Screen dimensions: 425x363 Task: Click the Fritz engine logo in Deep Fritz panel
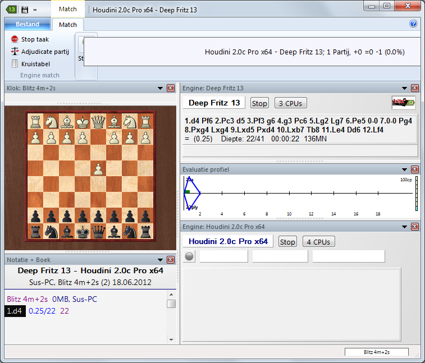403,103
